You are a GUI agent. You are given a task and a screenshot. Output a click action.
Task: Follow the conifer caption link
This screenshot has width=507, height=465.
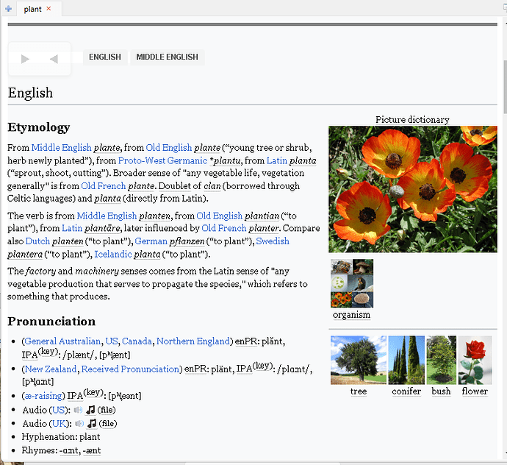[x=406, y=391]
